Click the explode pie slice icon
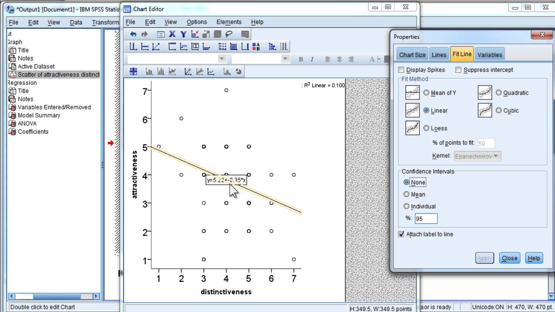This screenshot has width=555, height=312. click(x=238, y=71)
